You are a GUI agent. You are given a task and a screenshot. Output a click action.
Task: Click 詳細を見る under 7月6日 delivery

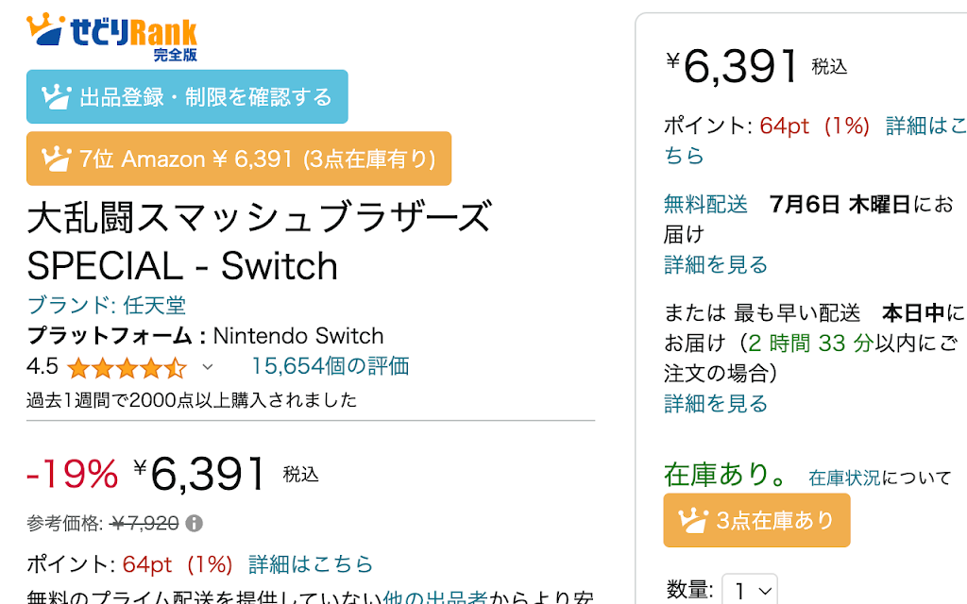pos(715,264)
